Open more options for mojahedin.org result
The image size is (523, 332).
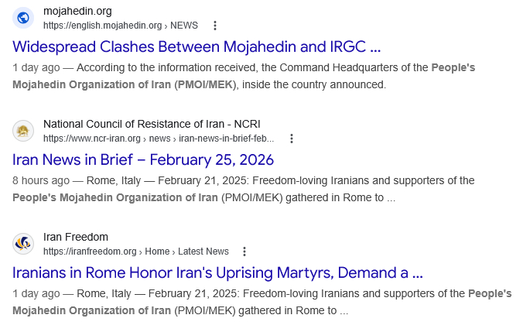click(x=214, y=26)
